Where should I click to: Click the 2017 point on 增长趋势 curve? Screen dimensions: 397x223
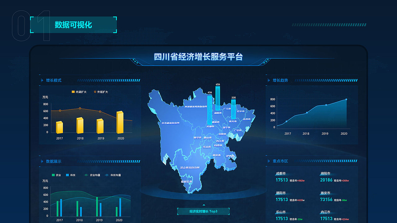(x=286, y=121)
